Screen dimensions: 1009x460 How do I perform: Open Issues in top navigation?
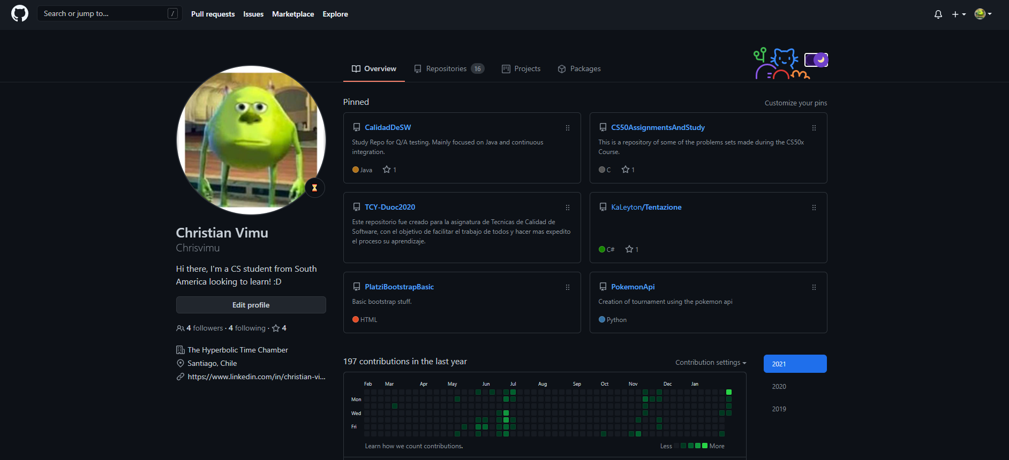253,14
